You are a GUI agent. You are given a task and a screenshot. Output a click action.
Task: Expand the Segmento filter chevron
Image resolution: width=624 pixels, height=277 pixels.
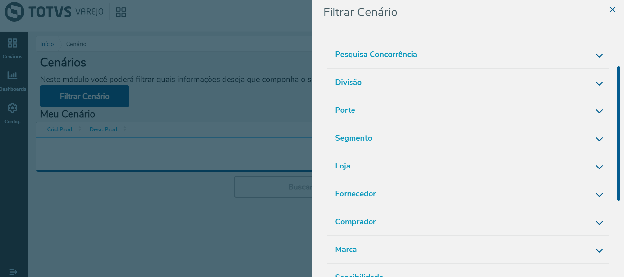tap(599, 139)
